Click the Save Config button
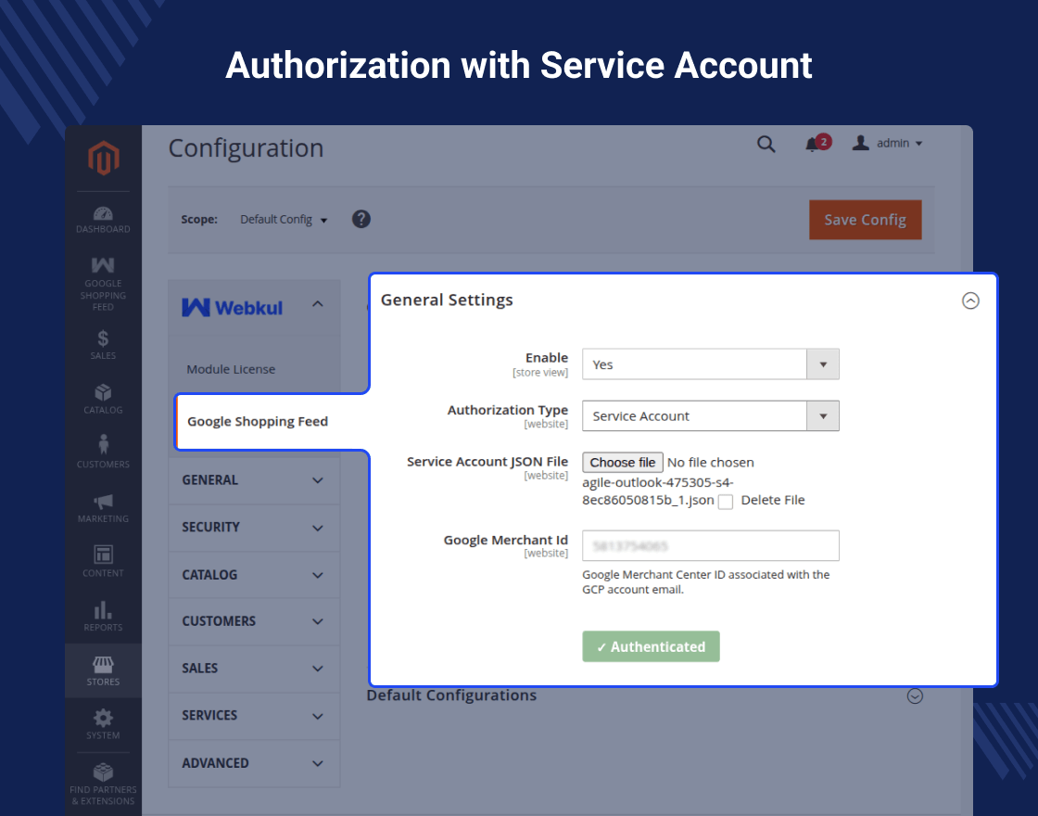The height and width of the screenshot is (816, 1038). tap(866, 220)
